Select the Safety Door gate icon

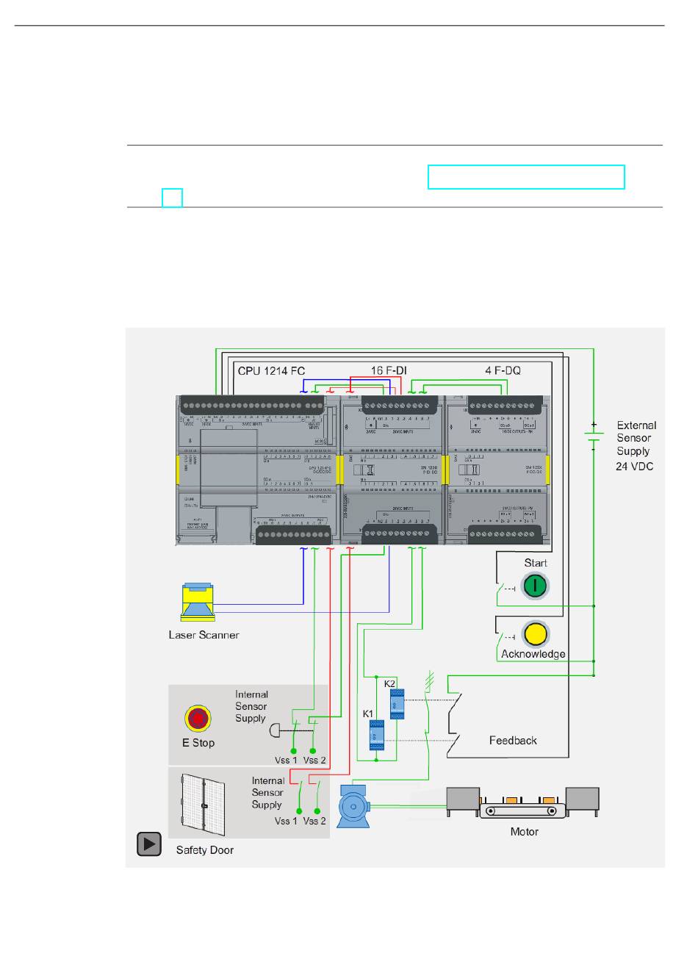(204, 806)
